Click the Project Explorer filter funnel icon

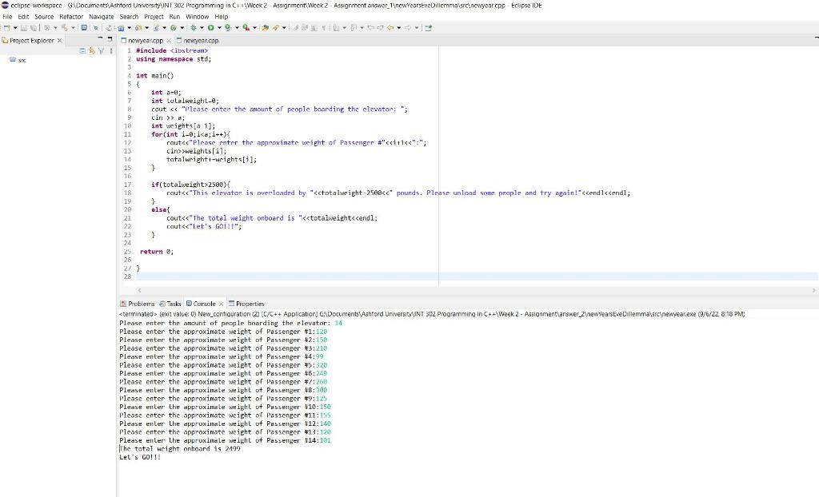(102, 50)
